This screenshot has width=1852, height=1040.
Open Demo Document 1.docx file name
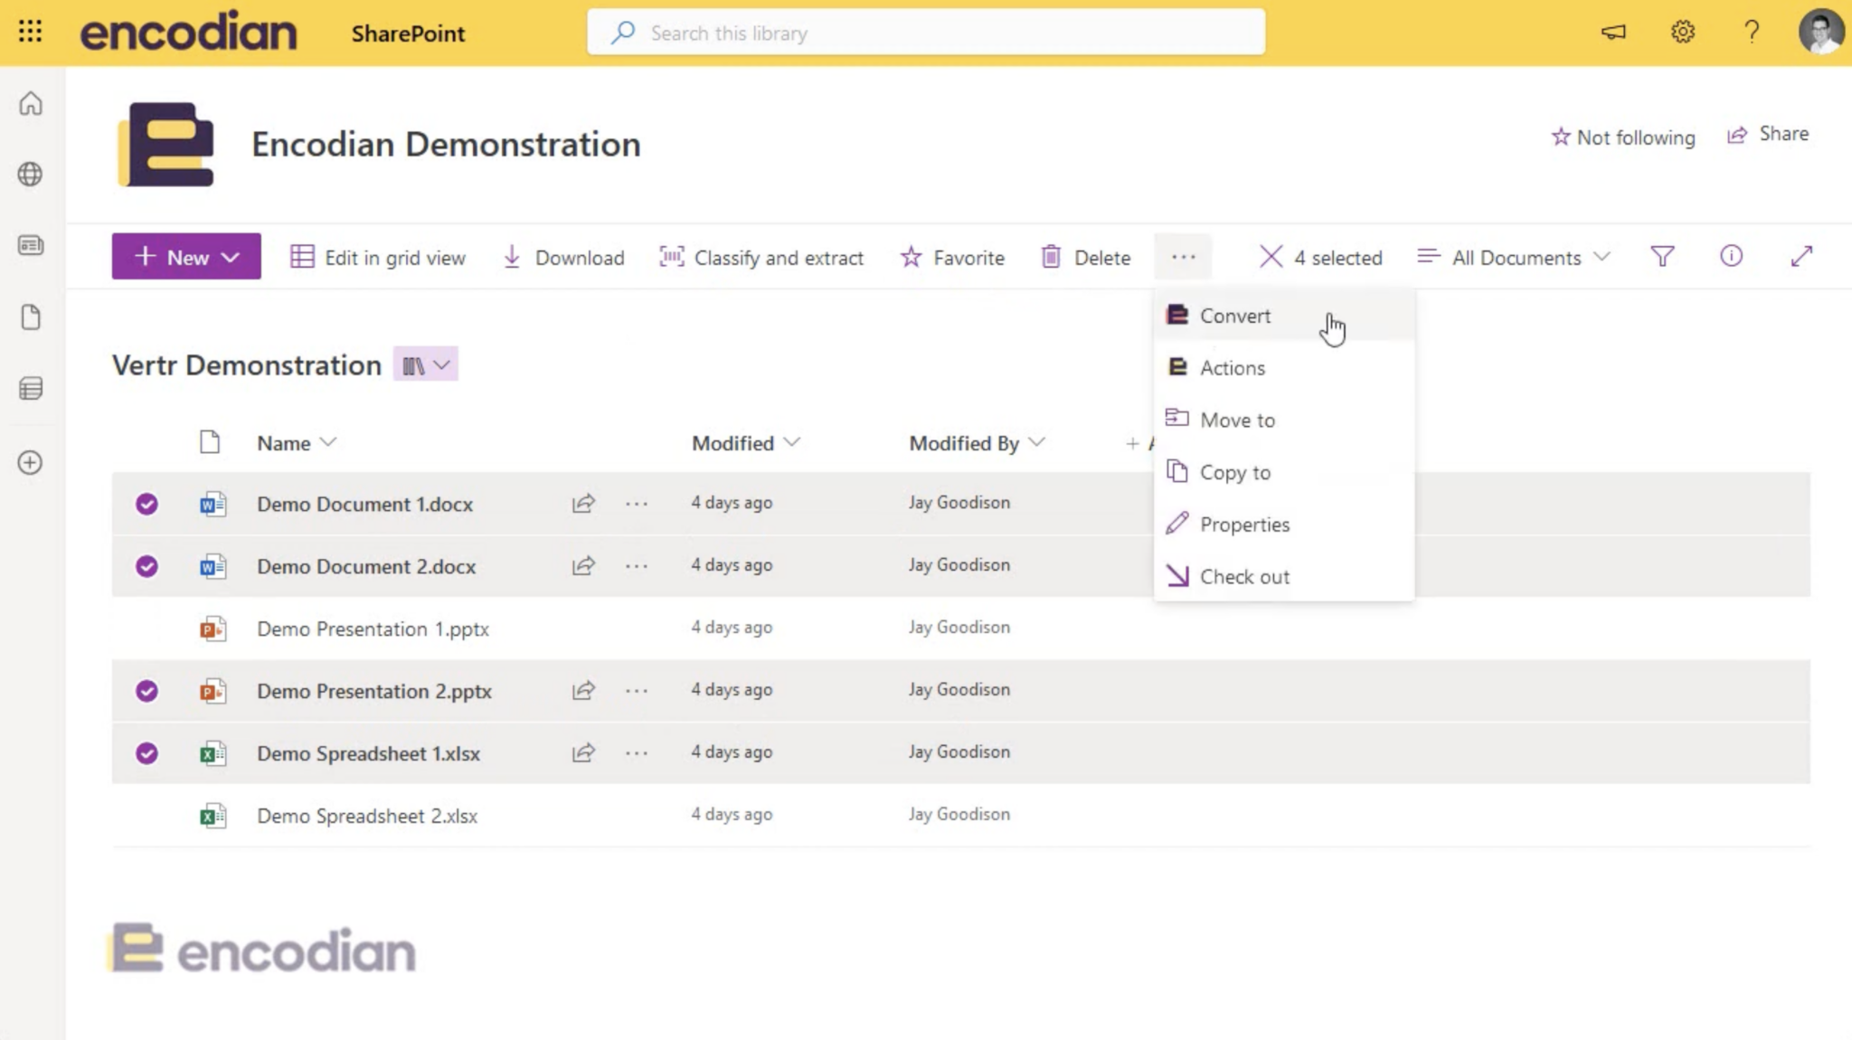click(x=364, y=504)
